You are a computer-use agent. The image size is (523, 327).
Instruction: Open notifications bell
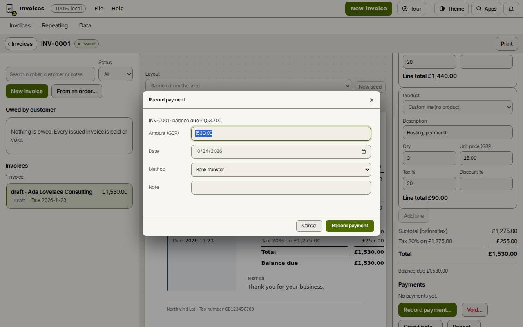pos(511,9)
